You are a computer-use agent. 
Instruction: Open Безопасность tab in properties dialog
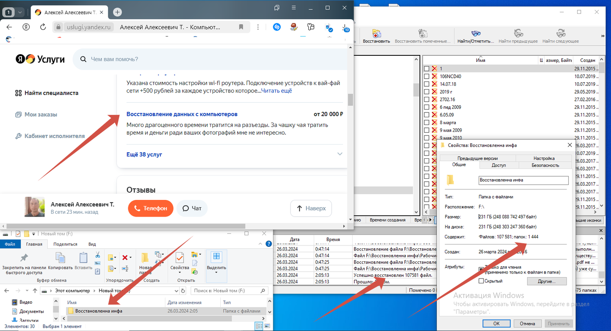pyautogui.click(x=545, y=165)
